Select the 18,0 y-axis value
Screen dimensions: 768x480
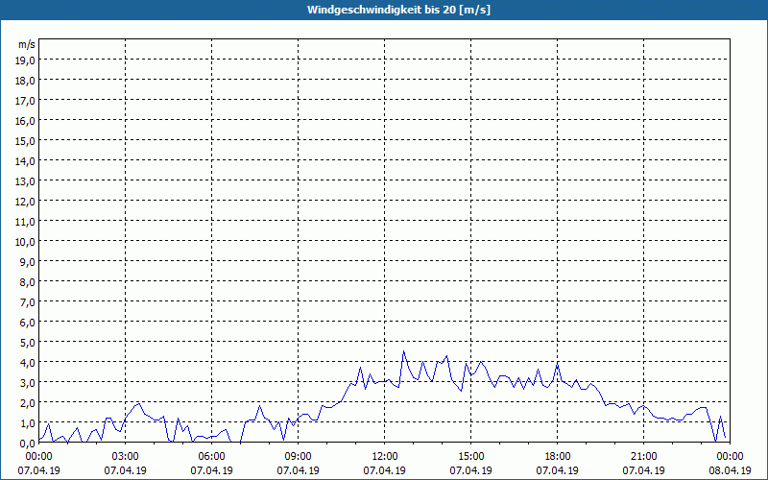coord(26,81)
